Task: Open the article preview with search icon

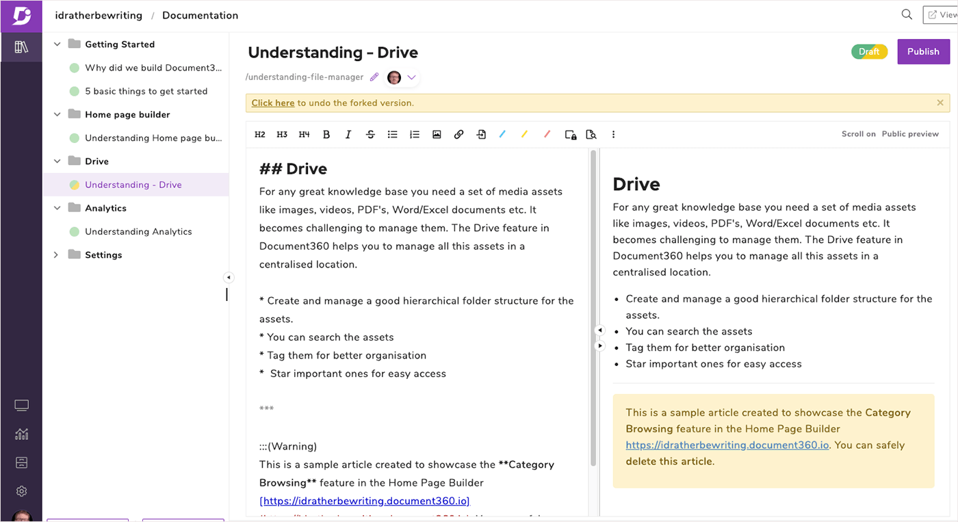Action: point(591,134)
